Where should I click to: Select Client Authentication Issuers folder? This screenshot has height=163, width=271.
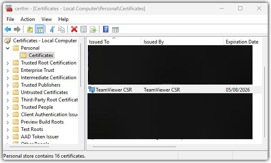pyautogui.click(x=49, y=115)
